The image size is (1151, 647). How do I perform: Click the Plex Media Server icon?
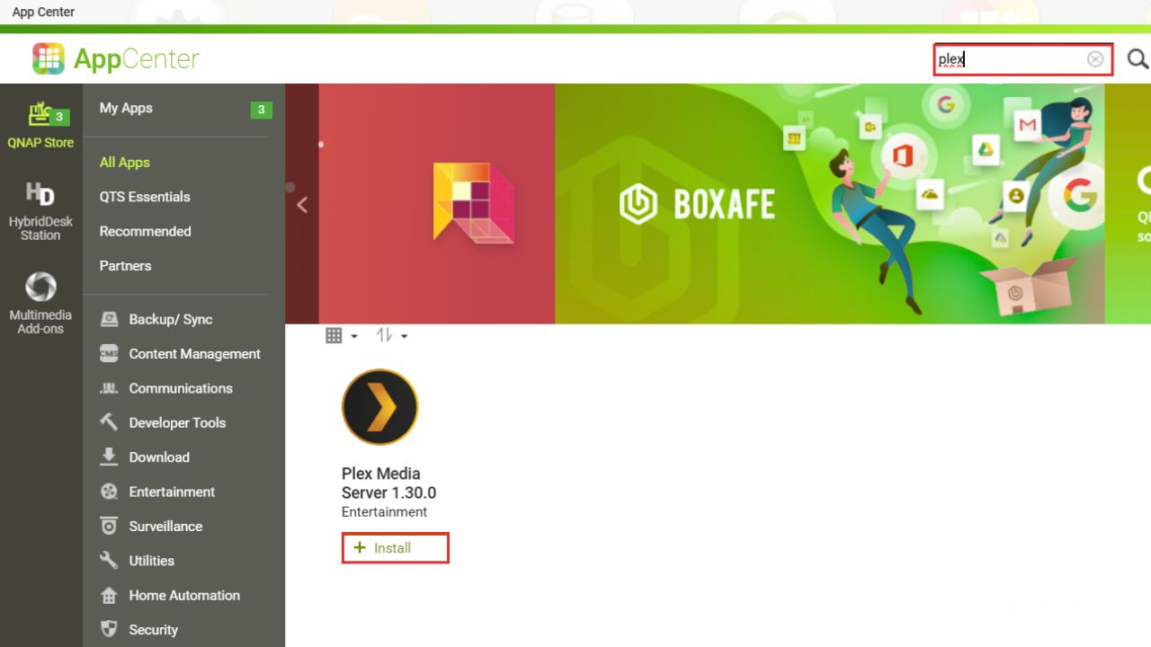379,407
